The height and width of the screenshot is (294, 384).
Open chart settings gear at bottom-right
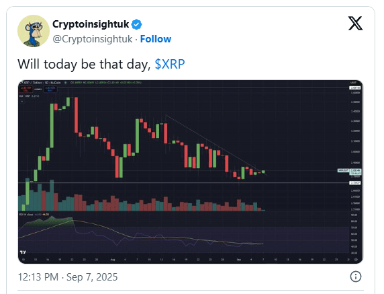coord(356,260)
